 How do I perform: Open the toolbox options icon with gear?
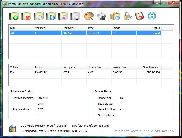tap(115, 16)
